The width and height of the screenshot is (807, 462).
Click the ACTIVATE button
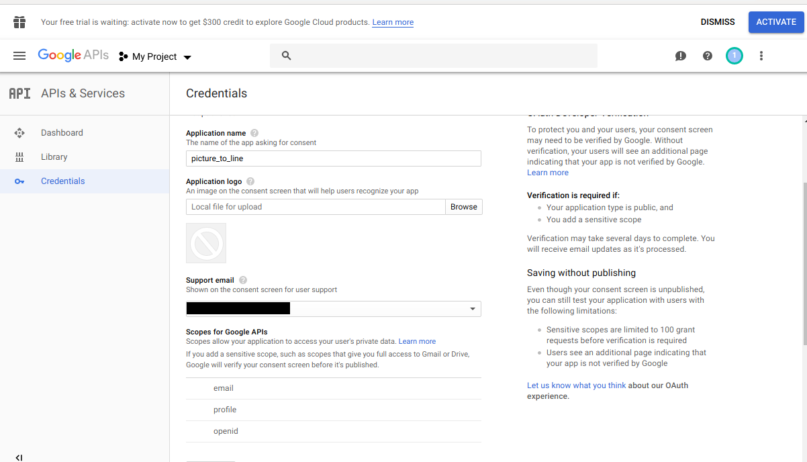coord(776,21)
